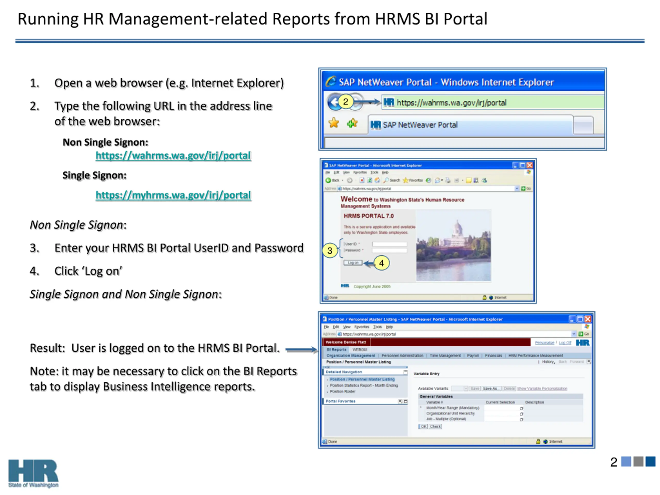Click the Messenger icon in login window toolbar
The width and height of the screenshot is (660, 495).
coord(484,180)
